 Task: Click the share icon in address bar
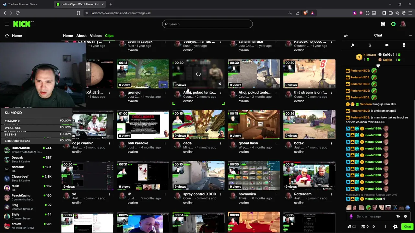(x=297, y=13)
